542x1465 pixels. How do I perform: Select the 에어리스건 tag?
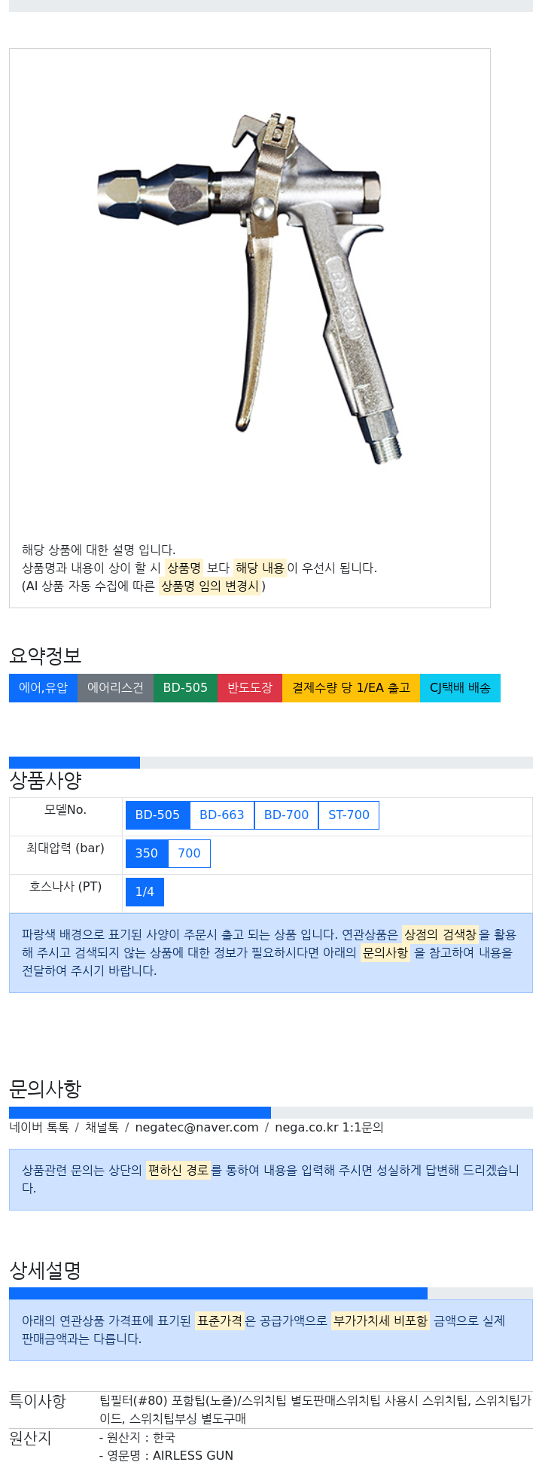115,688
